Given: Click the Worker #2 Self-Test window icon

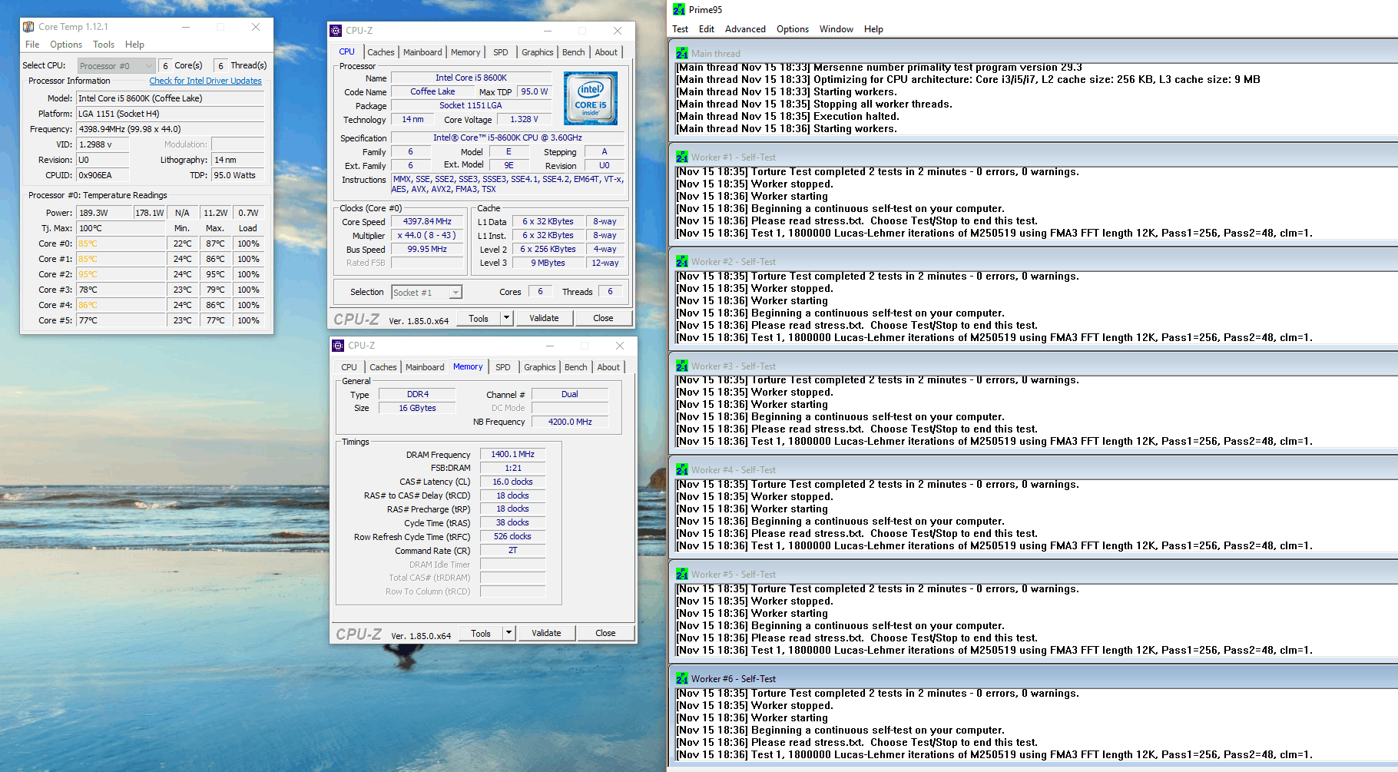Looking at the screenshot, I should click(x=682, y=261).
